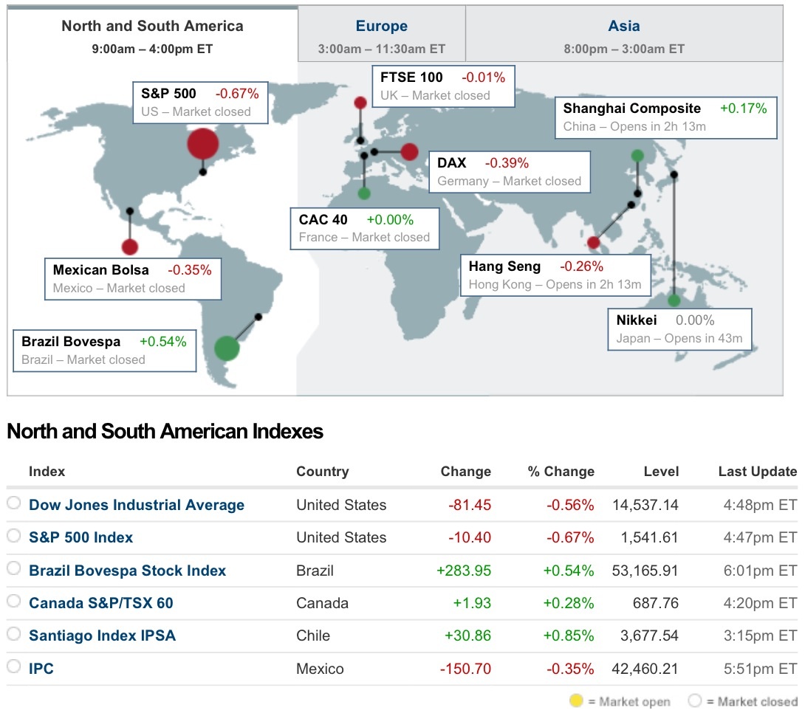
Task: Click the large red S&P 500 map marker
Action: [x=203, y=144]
